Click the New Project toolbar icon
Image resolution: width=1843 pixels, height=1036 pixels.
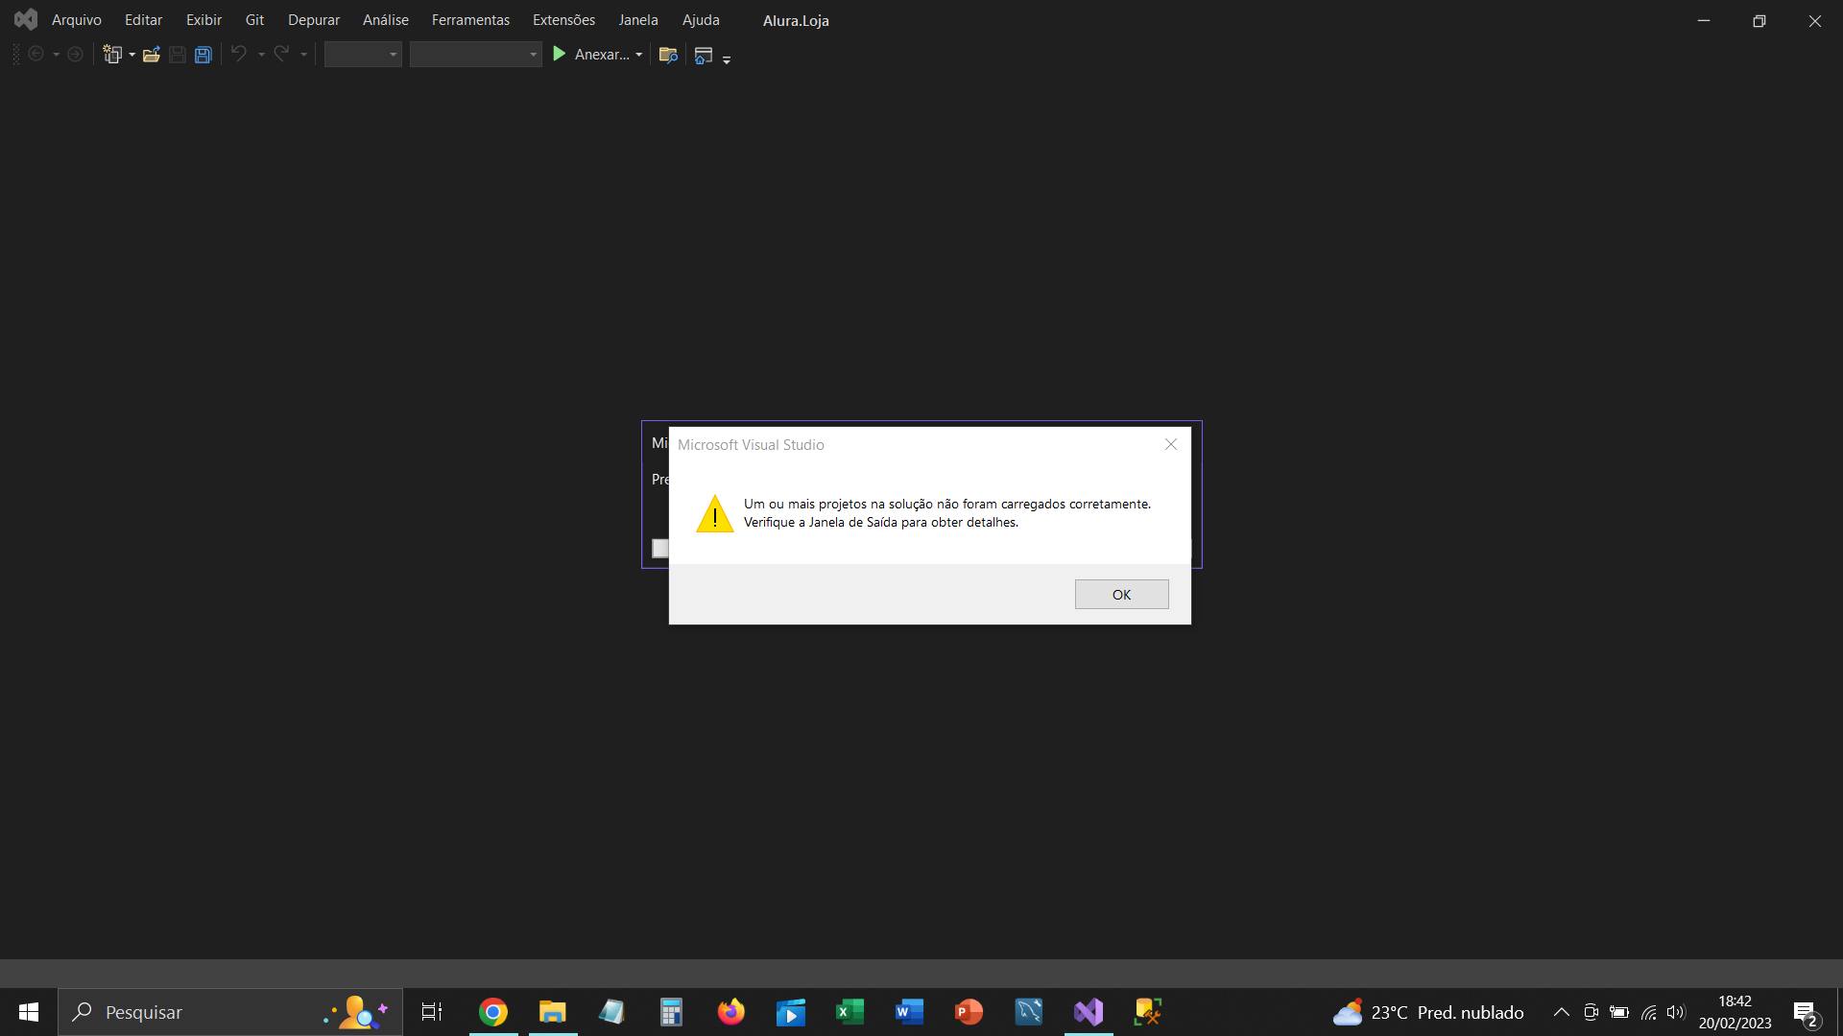[113, 55]
